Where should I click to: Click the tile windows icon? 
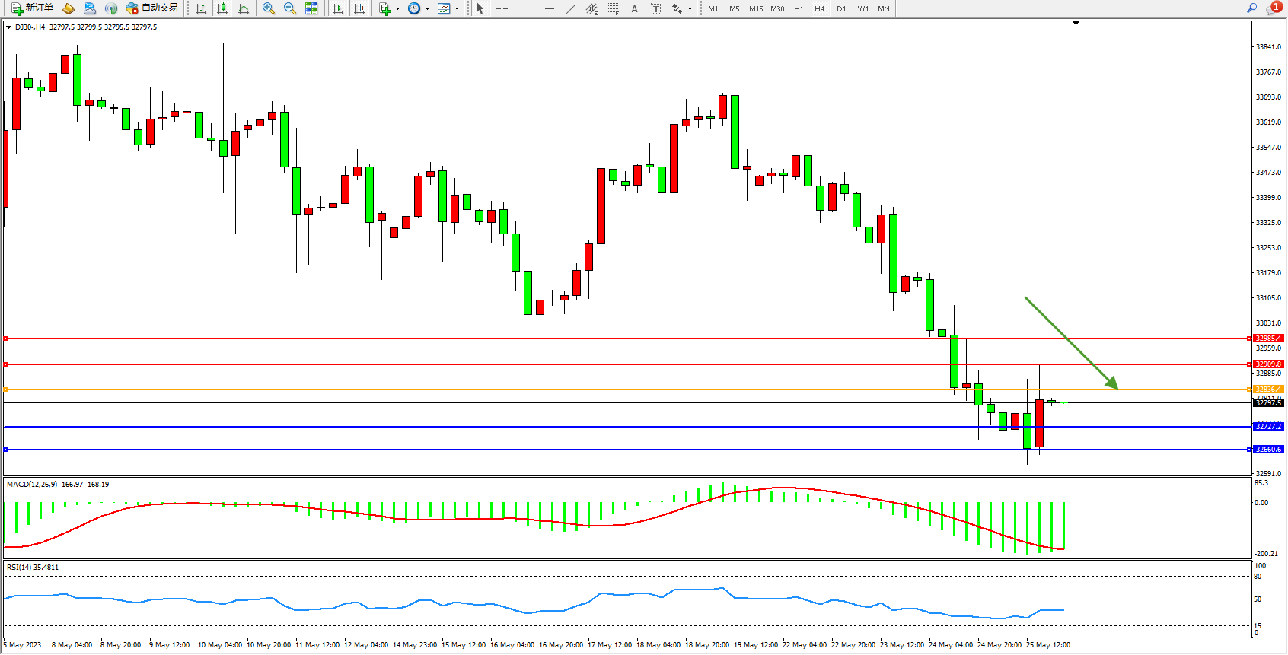pos(311,8)
